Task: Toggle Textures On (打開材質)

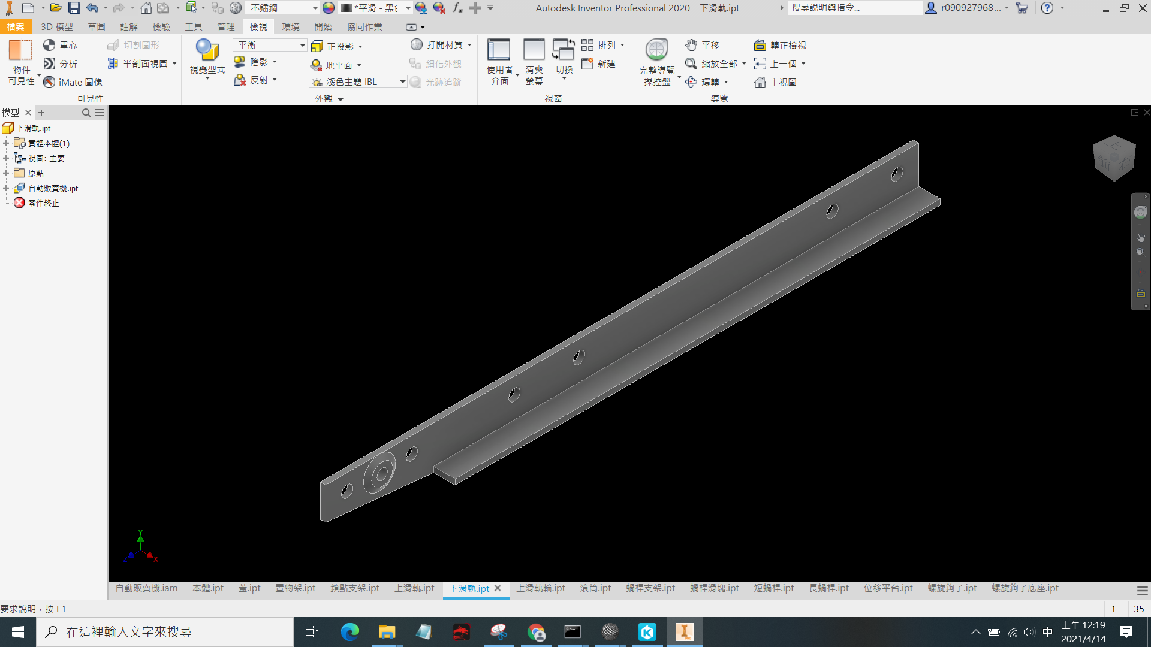Action: (441, 45)
